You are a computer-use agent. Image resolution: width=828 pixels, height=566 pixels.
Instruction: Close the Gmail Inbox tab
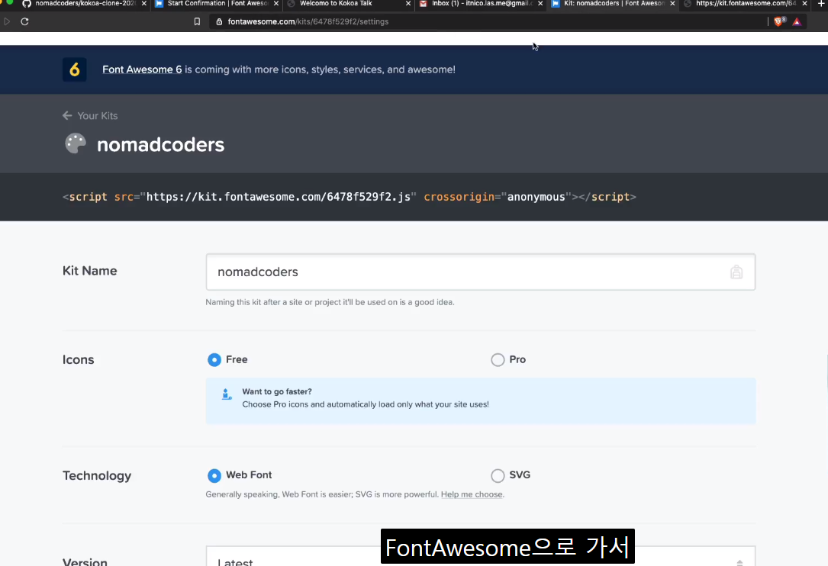[540, 4]
